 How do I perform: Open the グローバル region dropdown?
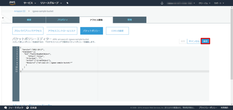click(x=204, y=3)
